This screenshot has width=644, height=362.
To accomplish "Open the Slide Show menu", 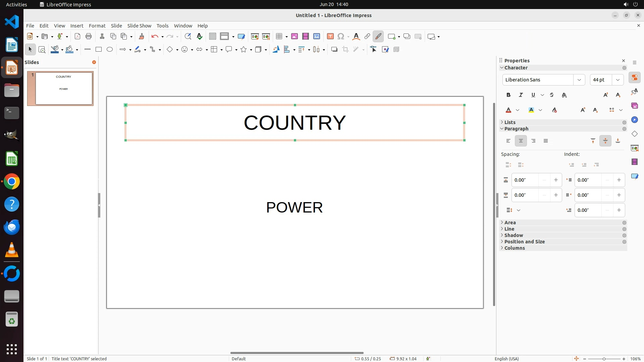I will point(139,26).
